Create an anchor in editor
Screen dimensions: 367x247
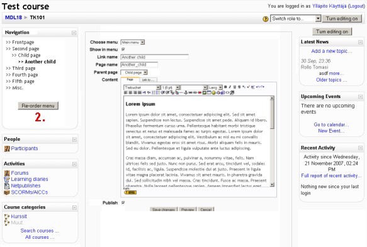click(x=186, y=93)
